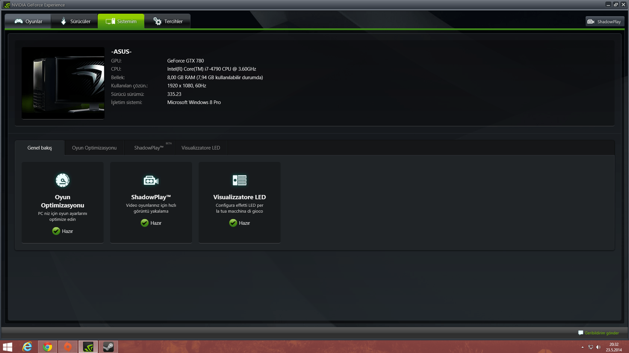Close the GeForce Experience window
The height and width of the screenshot is (353, 629).
tap(623, 5)
